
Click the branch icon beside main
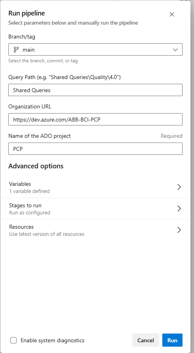coord(16,50)
